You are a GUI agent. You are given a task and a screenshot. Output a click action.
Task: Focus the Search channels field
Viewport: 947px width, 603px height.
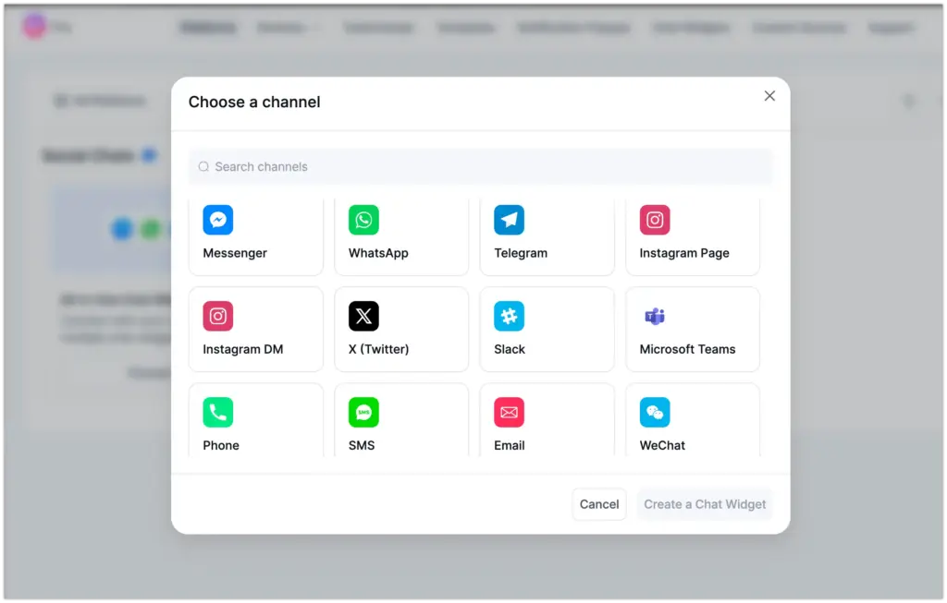pyautogui.click(x=481, y=167)
